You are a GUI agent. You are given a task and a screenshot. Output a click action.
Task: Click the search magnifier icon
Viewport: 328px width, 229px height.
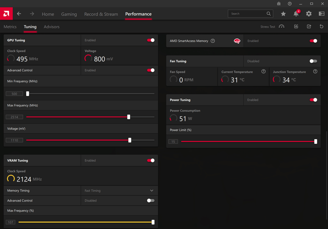coord(269,14)
